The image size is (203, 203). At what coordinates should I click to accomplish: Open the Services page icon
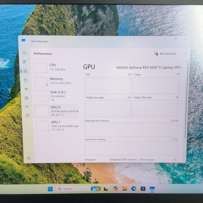click(x=27, y=115)
